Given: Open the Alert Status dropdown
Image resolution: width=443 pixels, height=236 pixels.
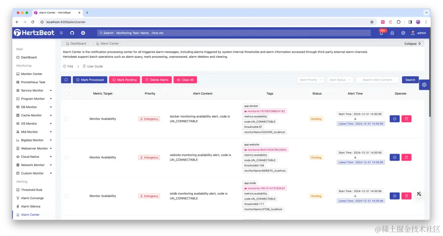Looking at the screenshot, I should tap(340, 80).
